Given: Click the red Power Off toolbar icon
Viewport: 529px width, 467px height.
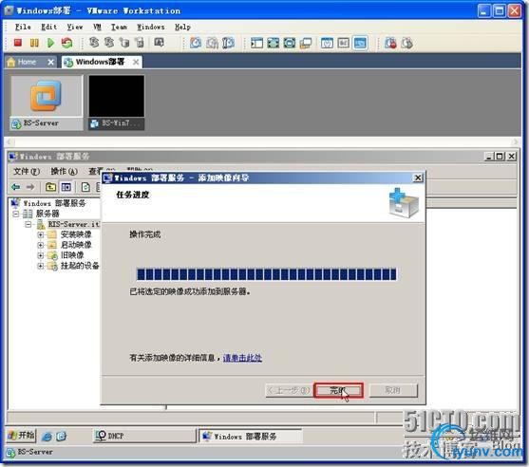Looking at the screenshot, I should pos(18,43).
